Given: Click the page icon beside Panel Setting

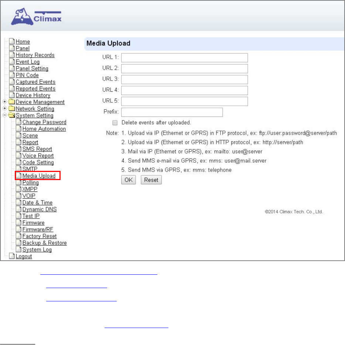Looking at the screenshot, I should [12, 68].
